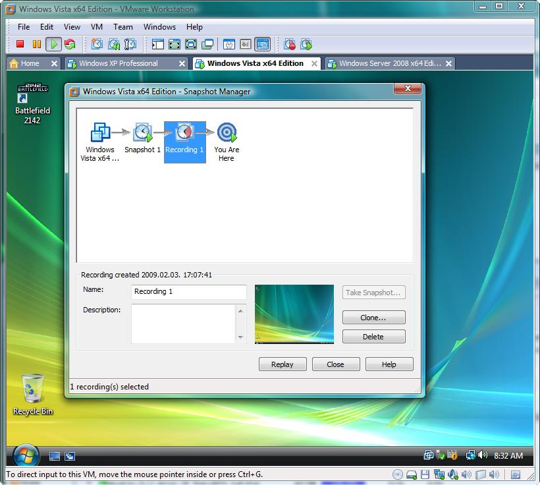Click the floppy drive status bar icon
The width and height of the screenshot is (540, 485).
(425, 474)
